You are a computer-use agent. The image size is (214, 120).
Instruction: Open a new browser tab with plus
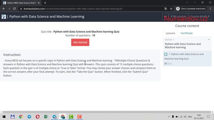[x=45, y=3]
